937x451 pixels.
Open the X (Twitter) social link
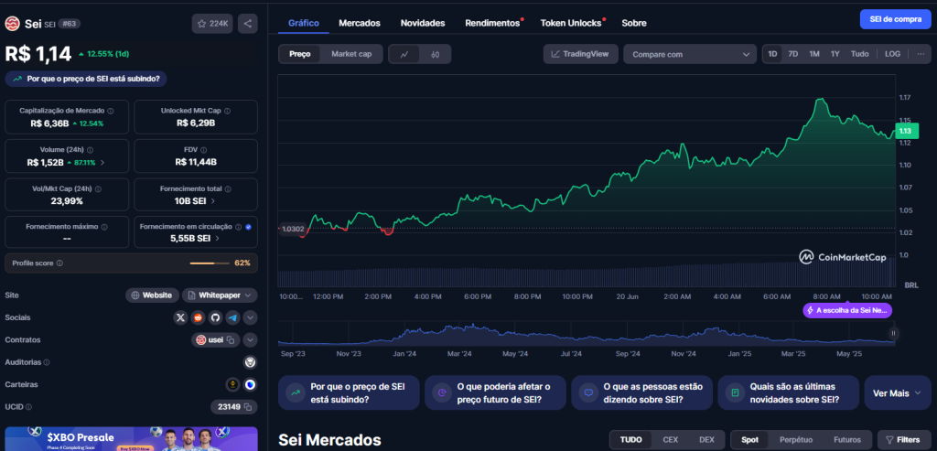180,317
